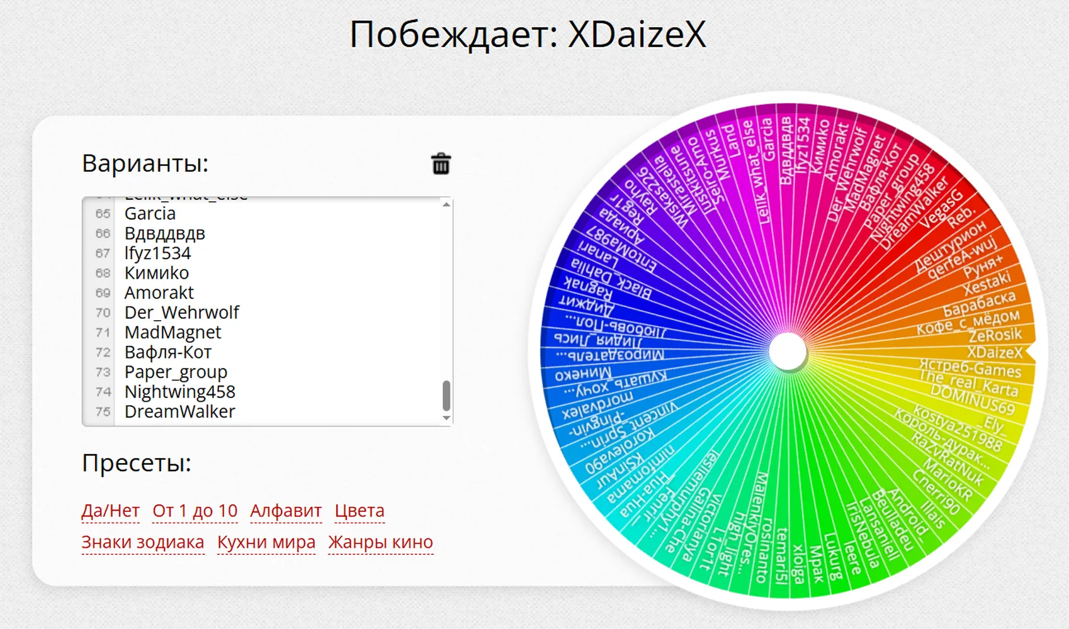
Task: Click the DreamWalker entry in list
Action: coord(180,412)
